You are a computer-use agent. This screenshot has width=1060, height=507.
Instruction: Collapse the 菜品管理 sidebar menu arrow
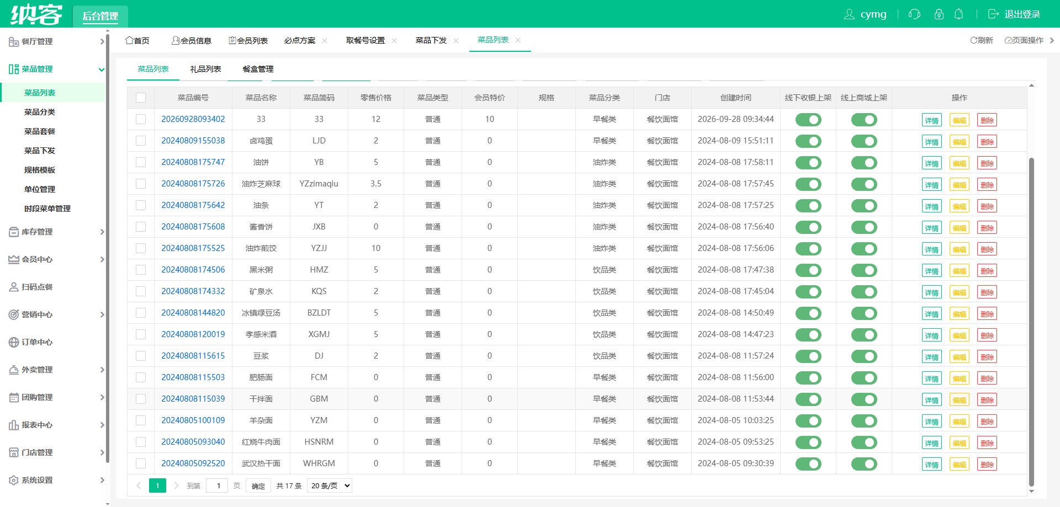pos(102,70)
